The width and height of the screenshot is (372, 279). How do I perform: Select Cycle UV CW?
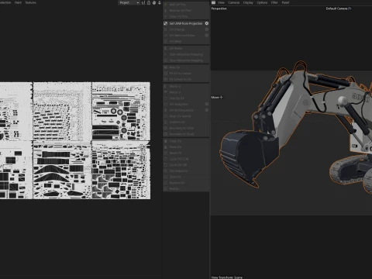[x=186, y=165]
